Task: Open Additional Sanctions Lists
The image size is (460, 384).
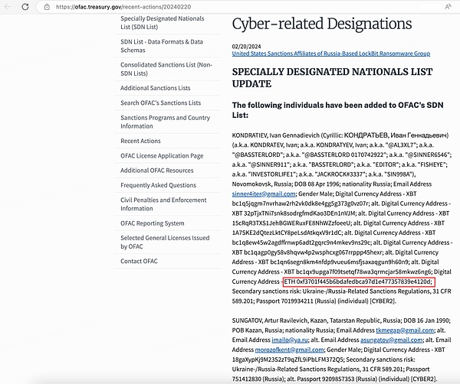Action: click(156, 88)
